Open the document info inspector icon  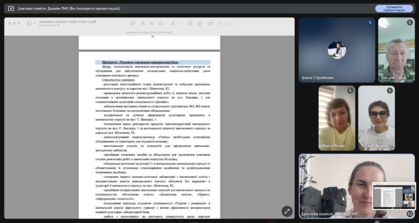pos(133,23)
